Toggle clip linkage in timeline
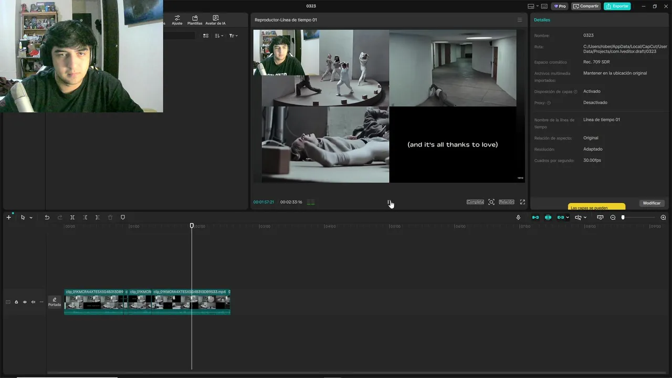The height and width of the screenshot is (378, 672). [x=561, y=217]
